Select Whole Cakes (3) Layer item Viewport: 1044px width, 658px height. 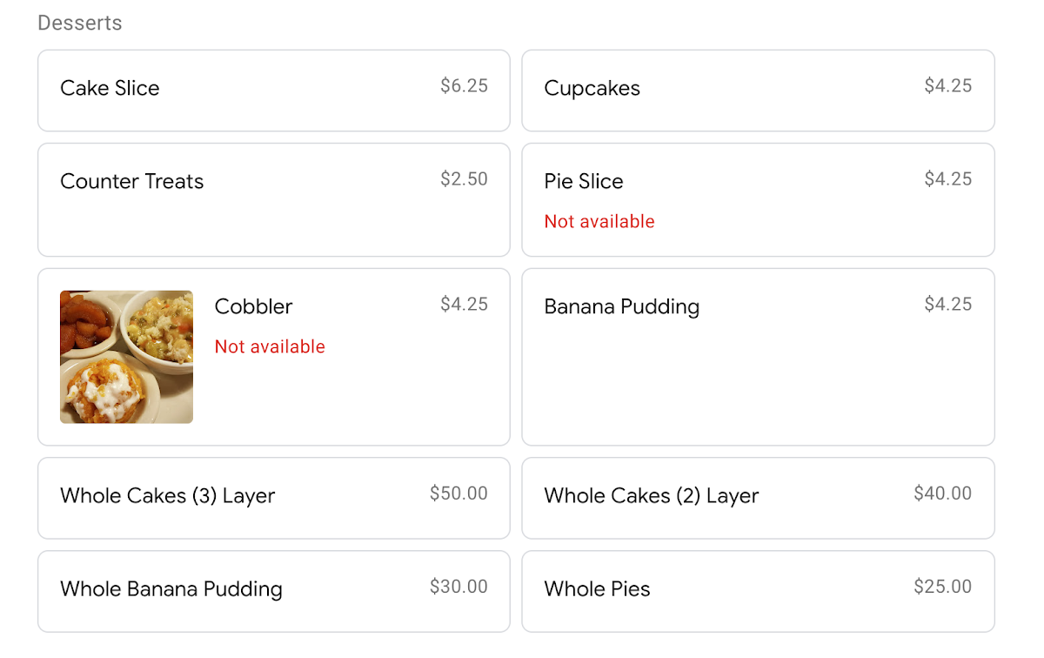pos(273,498)
